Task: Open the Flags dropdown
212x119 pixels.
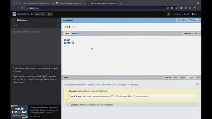Action: [x=193, y=20]
